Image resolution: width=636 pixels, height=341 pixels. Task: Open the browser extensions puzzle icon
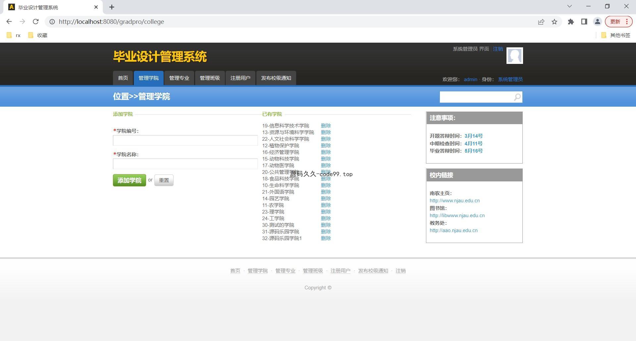(x=571, y=22)
